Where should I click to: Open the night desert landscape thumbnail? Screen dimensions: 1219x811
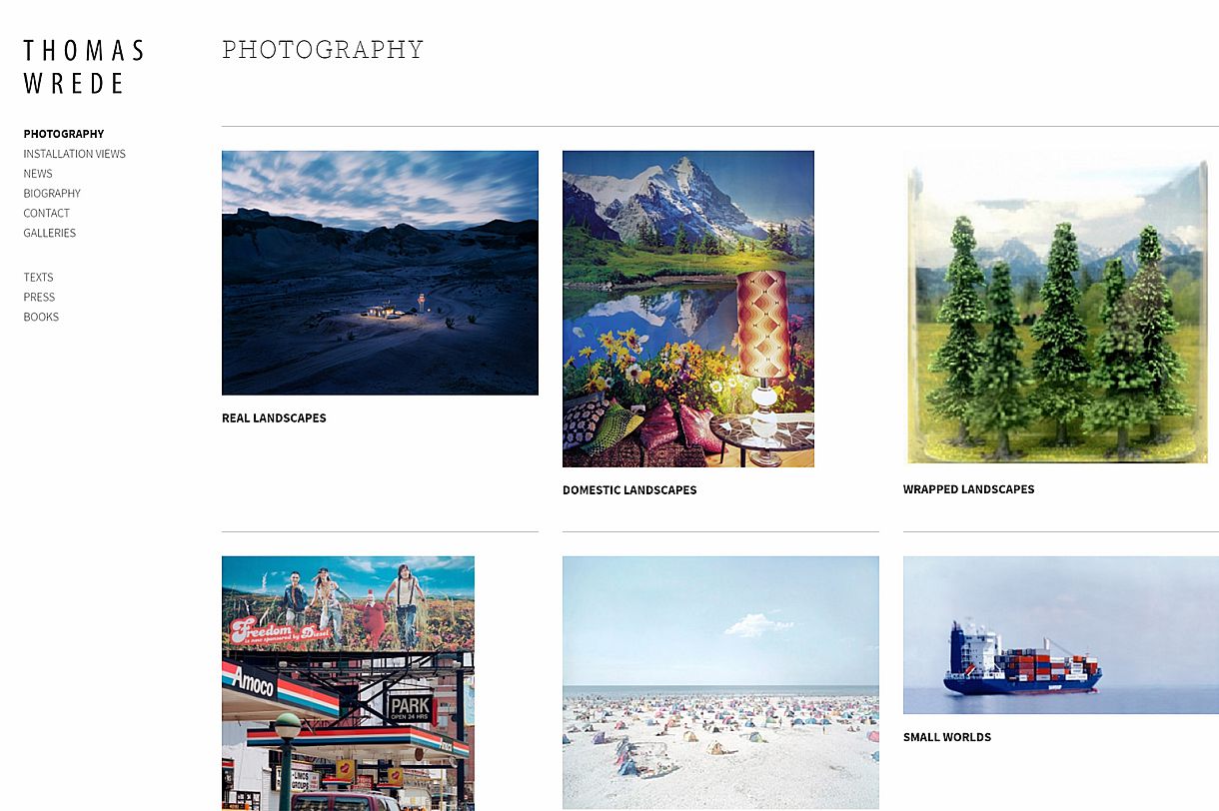click(380, 273)
